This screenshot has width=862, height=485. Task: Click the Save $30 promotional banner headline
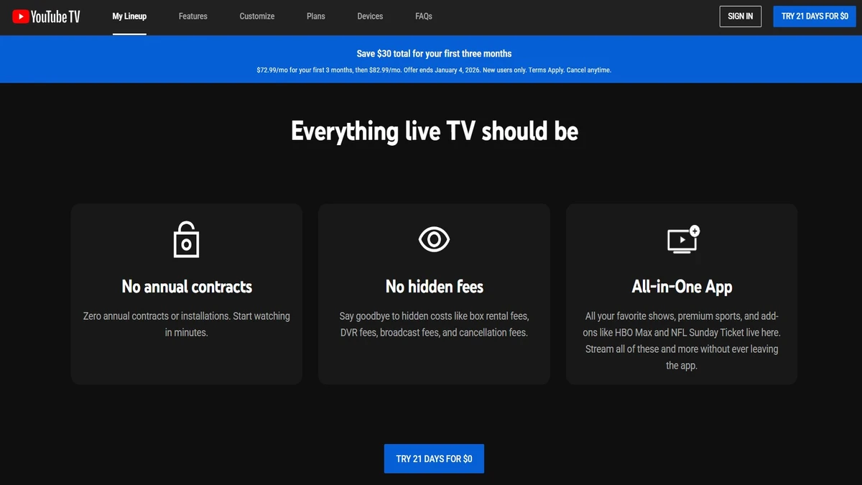(x=434, y=53)
